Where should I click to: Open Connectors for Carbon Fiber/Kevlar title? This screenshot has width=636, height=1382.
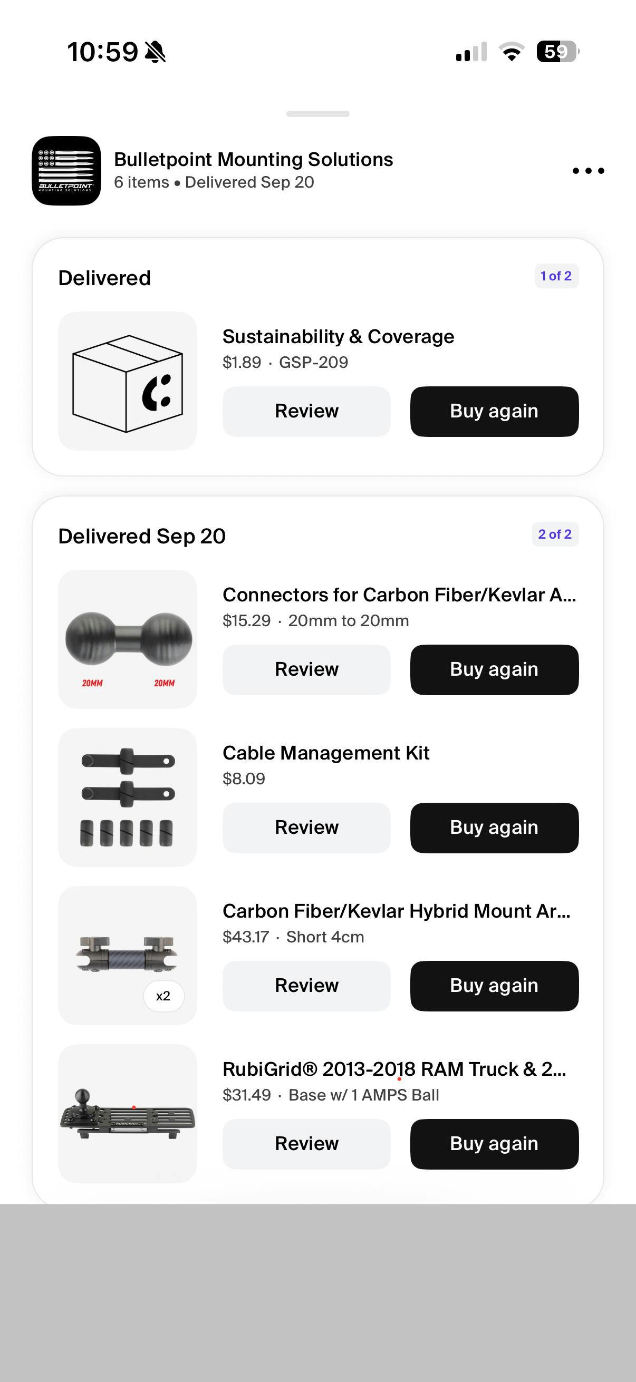(399, 595)
